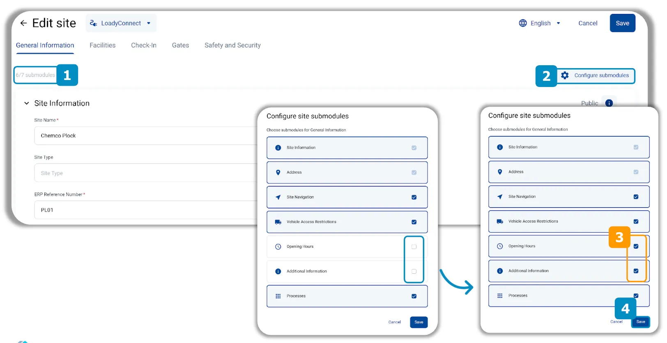This screenshot has height=343, width=667.
Task: Open the English language dropdown arrow
Action: 558,23
